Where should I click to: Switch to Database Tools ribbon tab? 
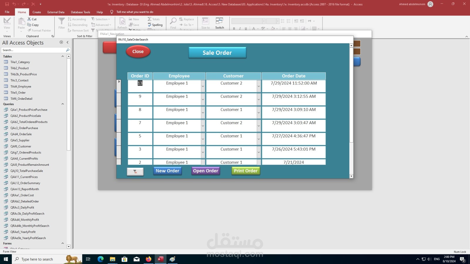pyautogui.click(x=80, y=12)
